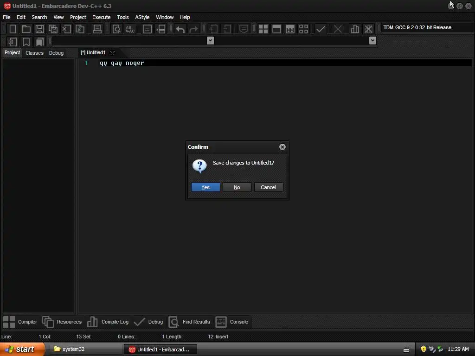
Task: Open the Edit menu
Action: pos(21,17)
